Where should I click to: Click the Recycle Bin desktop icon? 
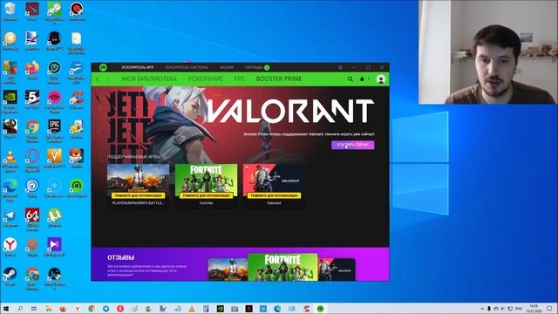[10, 11]
